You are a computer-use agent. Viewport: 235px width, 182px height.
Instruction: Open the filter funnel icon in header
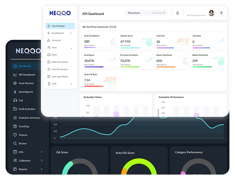click(x=221, y=13)
